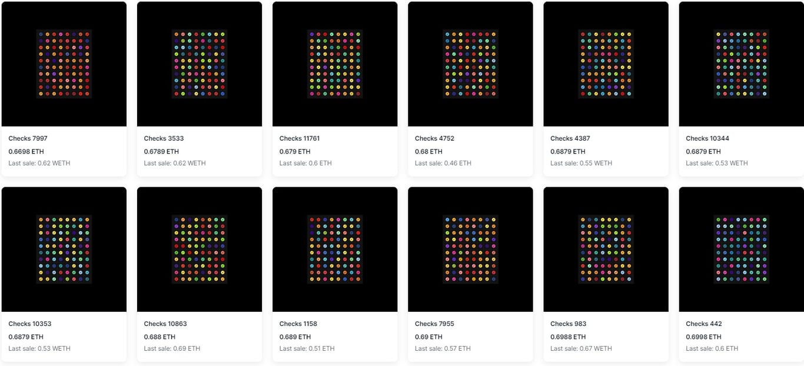Viewport: 804px width, 366px height.
Task: Open the Checks 983 artwork thumbnail
Action: pyautogui.click(x=606, y=249)
